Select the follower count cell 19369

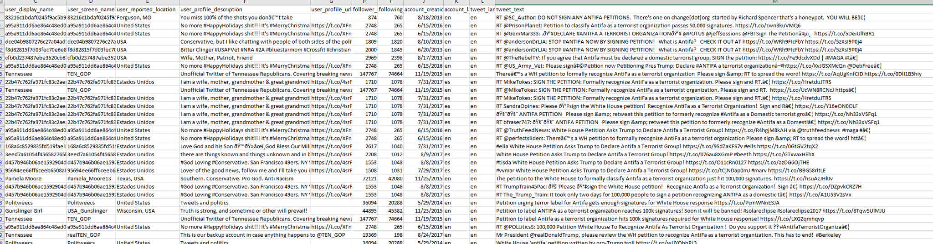pos(365,235)
